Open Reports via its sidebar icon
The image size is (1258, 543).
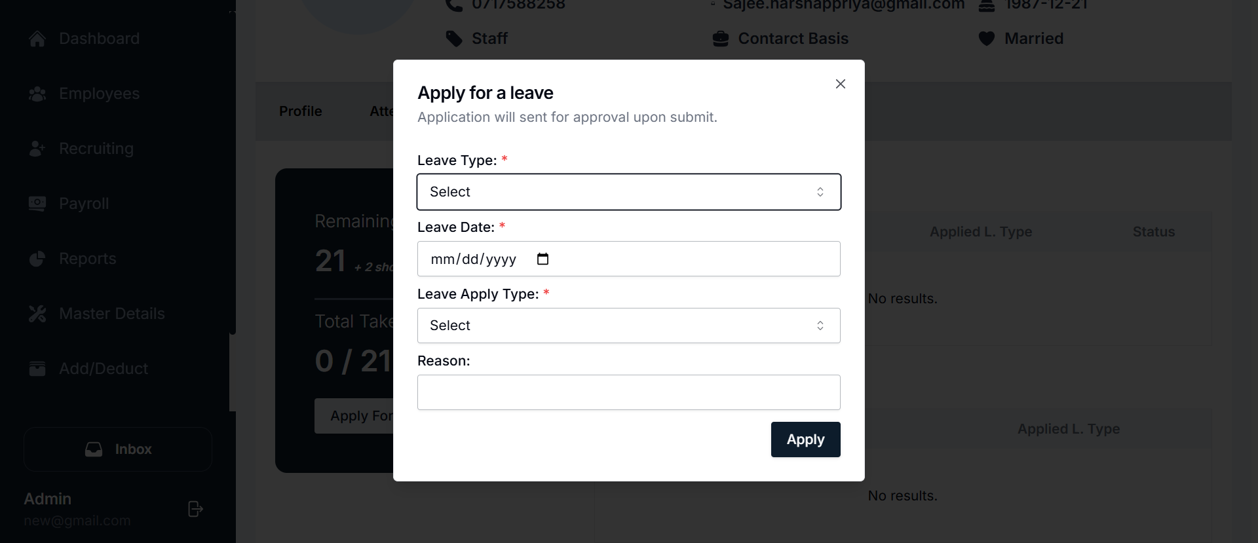[37, 259]
